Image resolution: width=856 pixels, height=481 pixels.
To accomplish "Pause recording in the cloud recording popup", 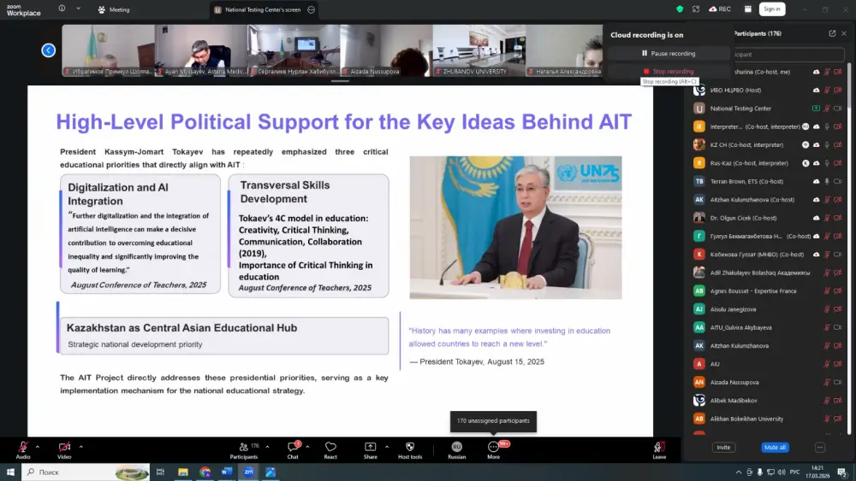I will pyautogui.click(x=669, y=54).
